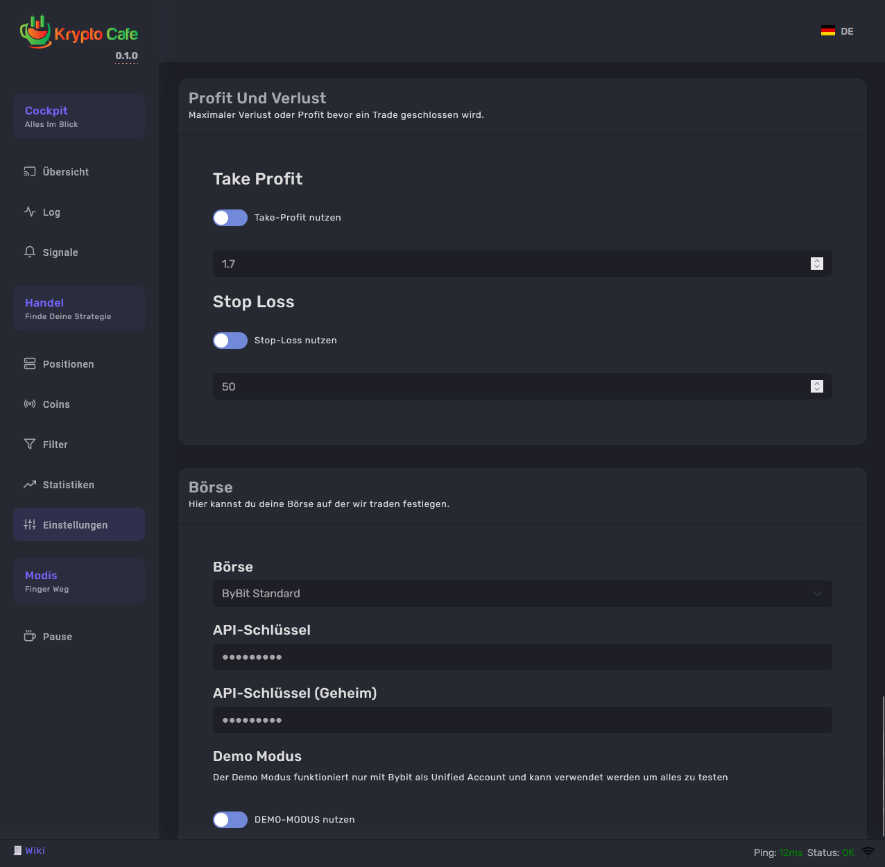Click the Take Profit value stepper arrows
The image size is (885, 867).
tap(816, 264)
